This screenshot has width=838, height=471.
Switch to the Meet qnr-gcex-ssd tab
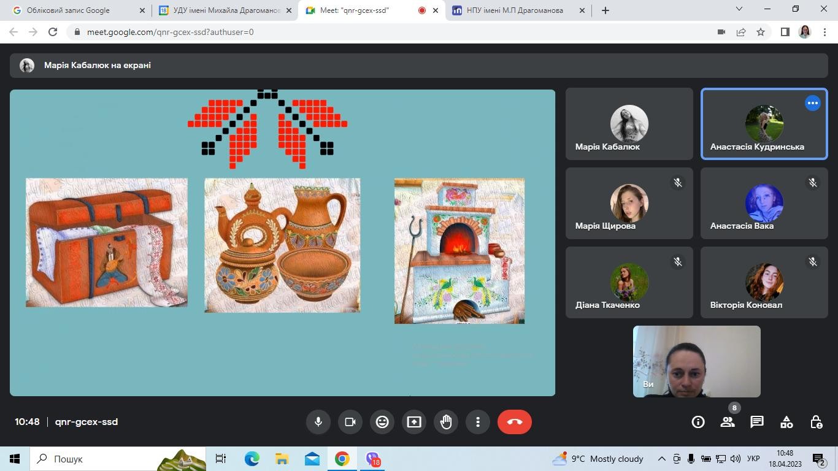coord(372,10)
